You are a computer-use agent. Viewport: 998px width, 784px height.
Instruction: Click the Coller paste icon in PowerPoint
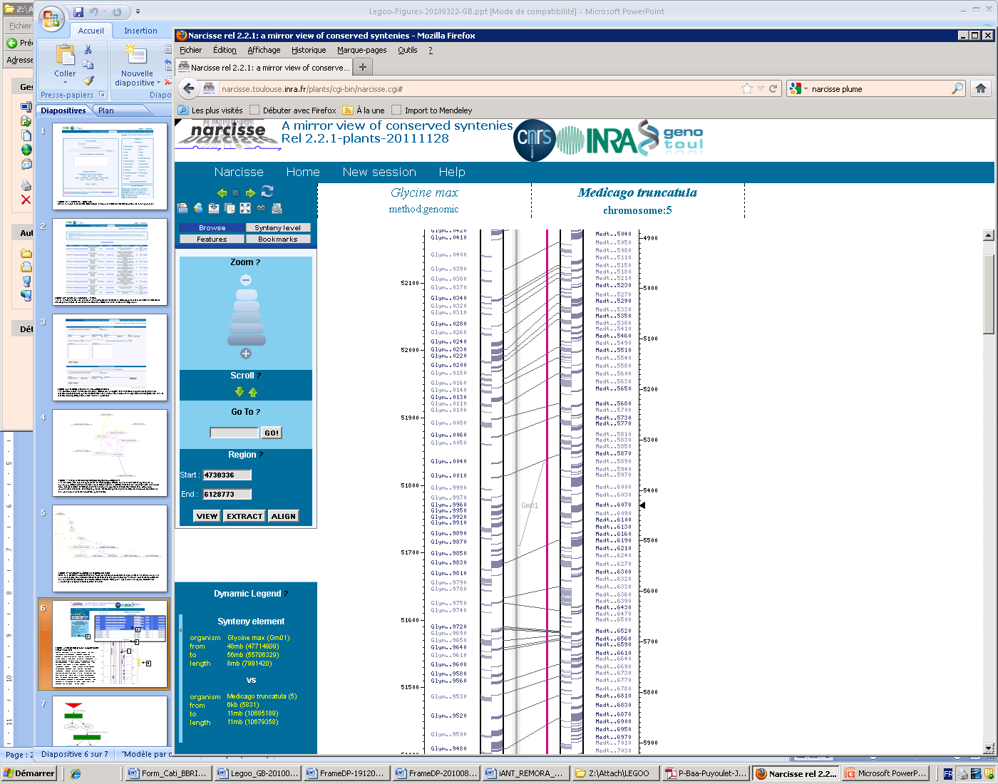pyautogui.click(x=65, y=55)
